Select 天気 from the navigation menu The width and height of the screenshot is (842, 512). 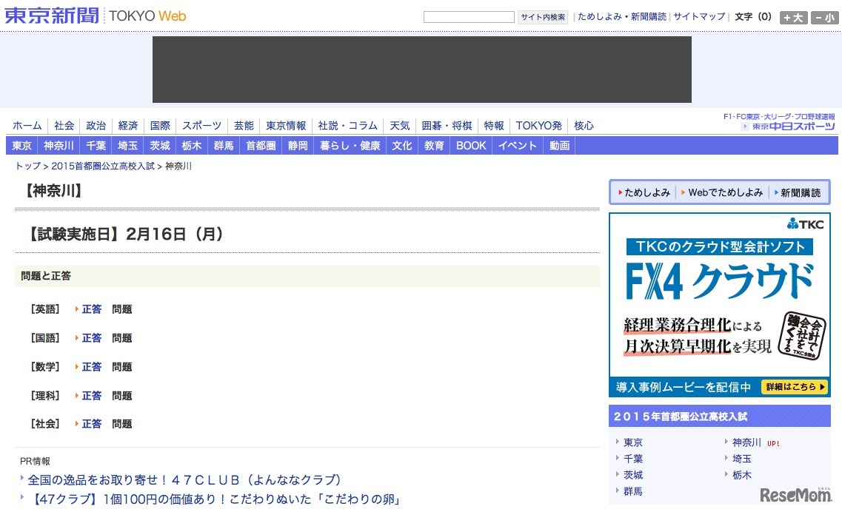click(399, 125)
